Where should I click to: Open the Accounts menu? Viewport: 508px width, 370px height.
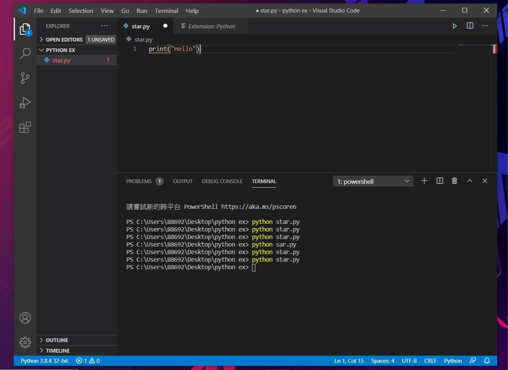coord(25,318)
